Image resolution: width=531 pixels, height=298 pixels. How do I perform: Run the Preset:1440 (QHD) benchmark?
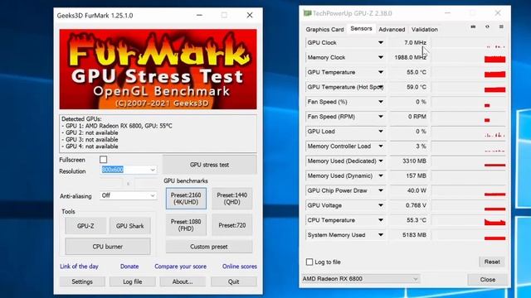click(x=232, y=199)
